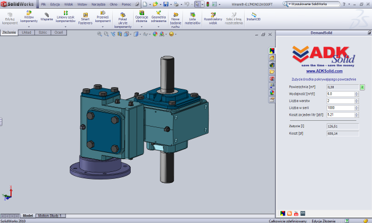Select the Wiązanie mate tool

click(46, 17)
